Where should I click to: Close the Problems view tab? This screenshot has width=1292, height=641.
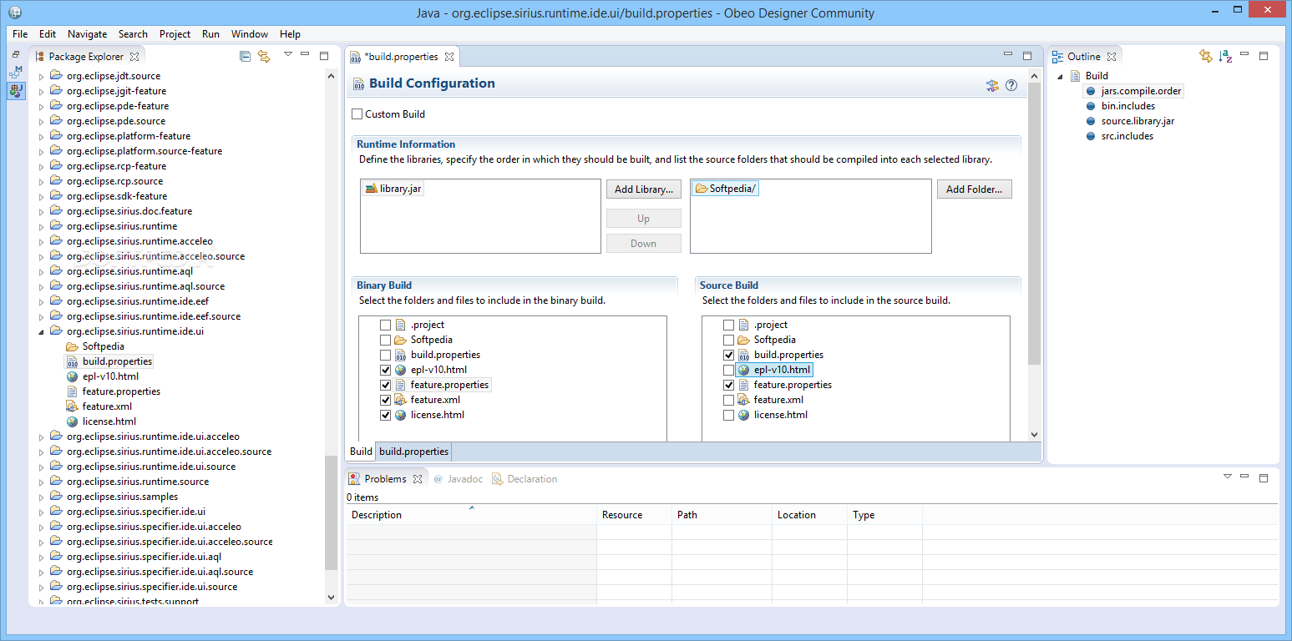click(418, 479)
